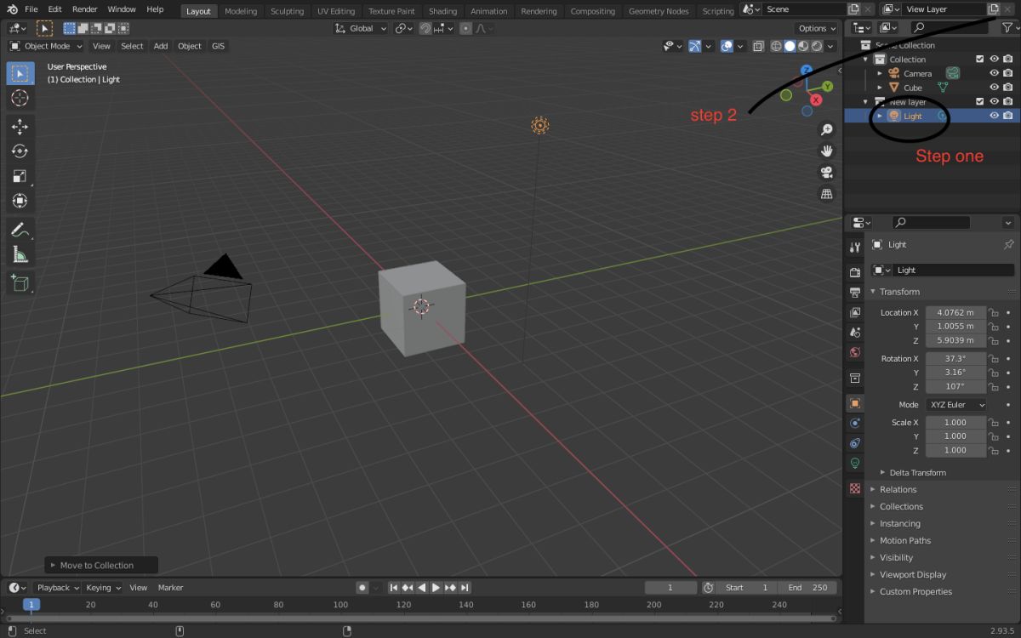Open the Options dropdown in viewport header
Screen dimensions: 1021x638
click(818, 28)
